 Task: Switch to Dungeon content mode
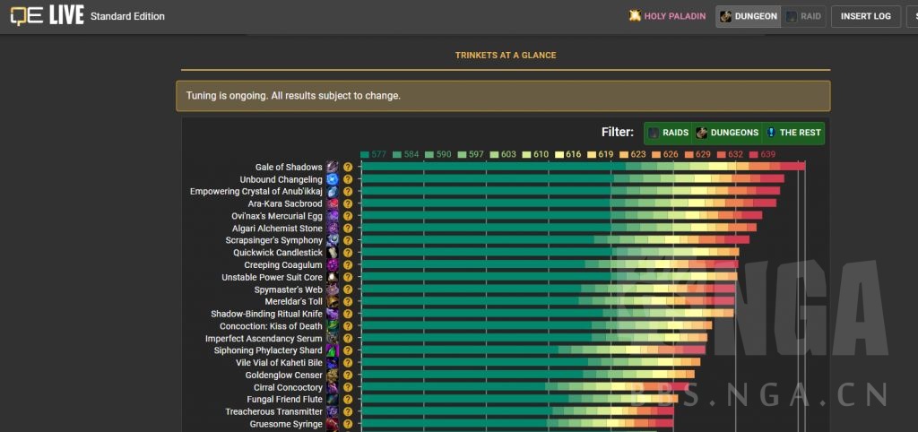click(x=749, y=16)
